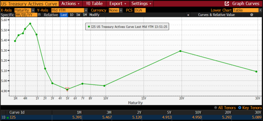Click the Curve Id column header
Viewport: 263px width, 121px height.
(17, 112)
